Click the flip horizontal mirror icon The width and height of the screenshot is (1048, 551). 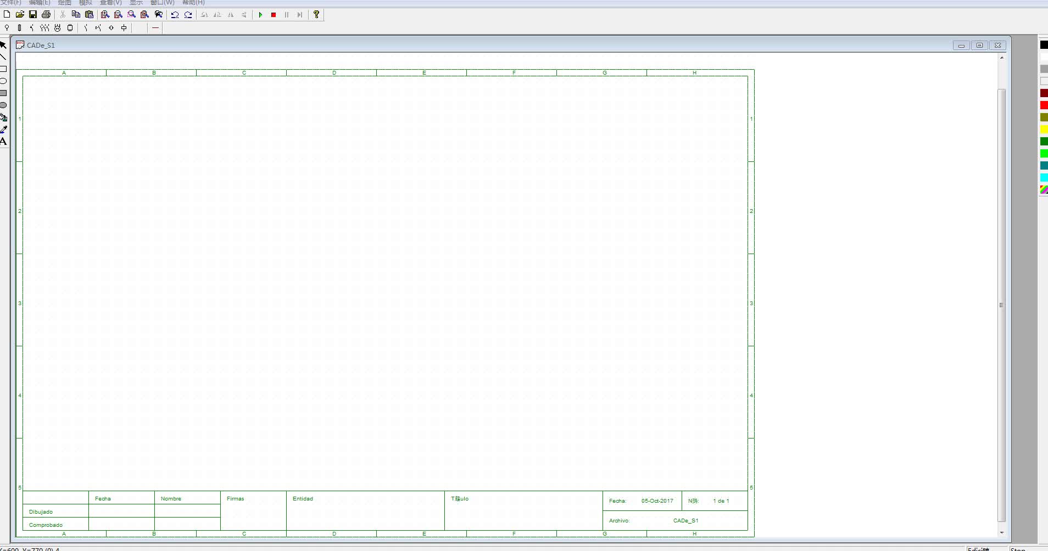[x=231, y=15]
